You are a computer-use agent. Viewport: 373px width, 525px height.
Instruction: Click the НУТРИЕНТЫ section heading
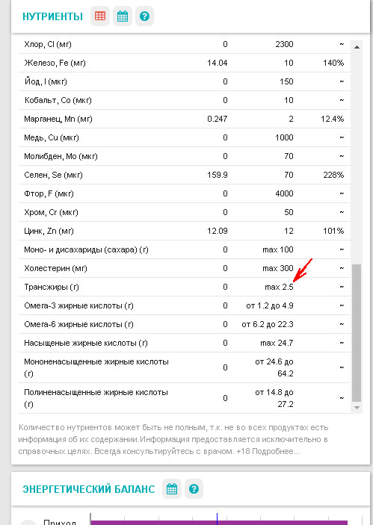(52, 16)
